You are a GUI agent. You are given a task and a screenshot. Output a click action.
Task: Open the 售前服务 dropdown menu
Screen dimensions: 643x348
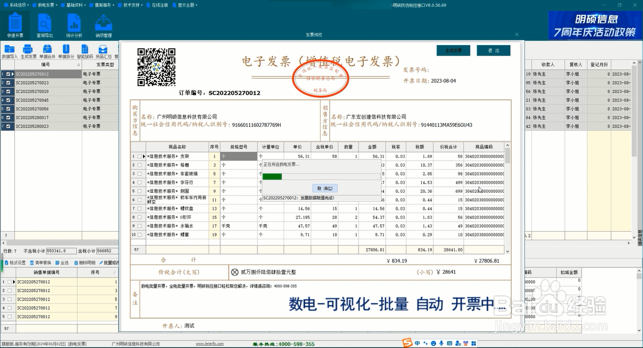[102, 5]
